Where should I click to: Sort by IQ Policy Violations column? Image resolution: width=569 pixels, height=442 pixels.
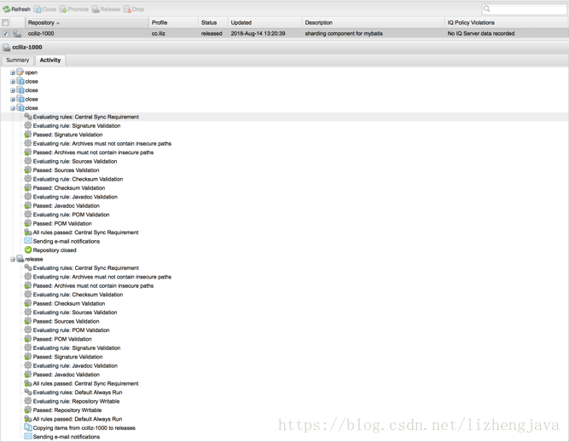click(506, 22)
